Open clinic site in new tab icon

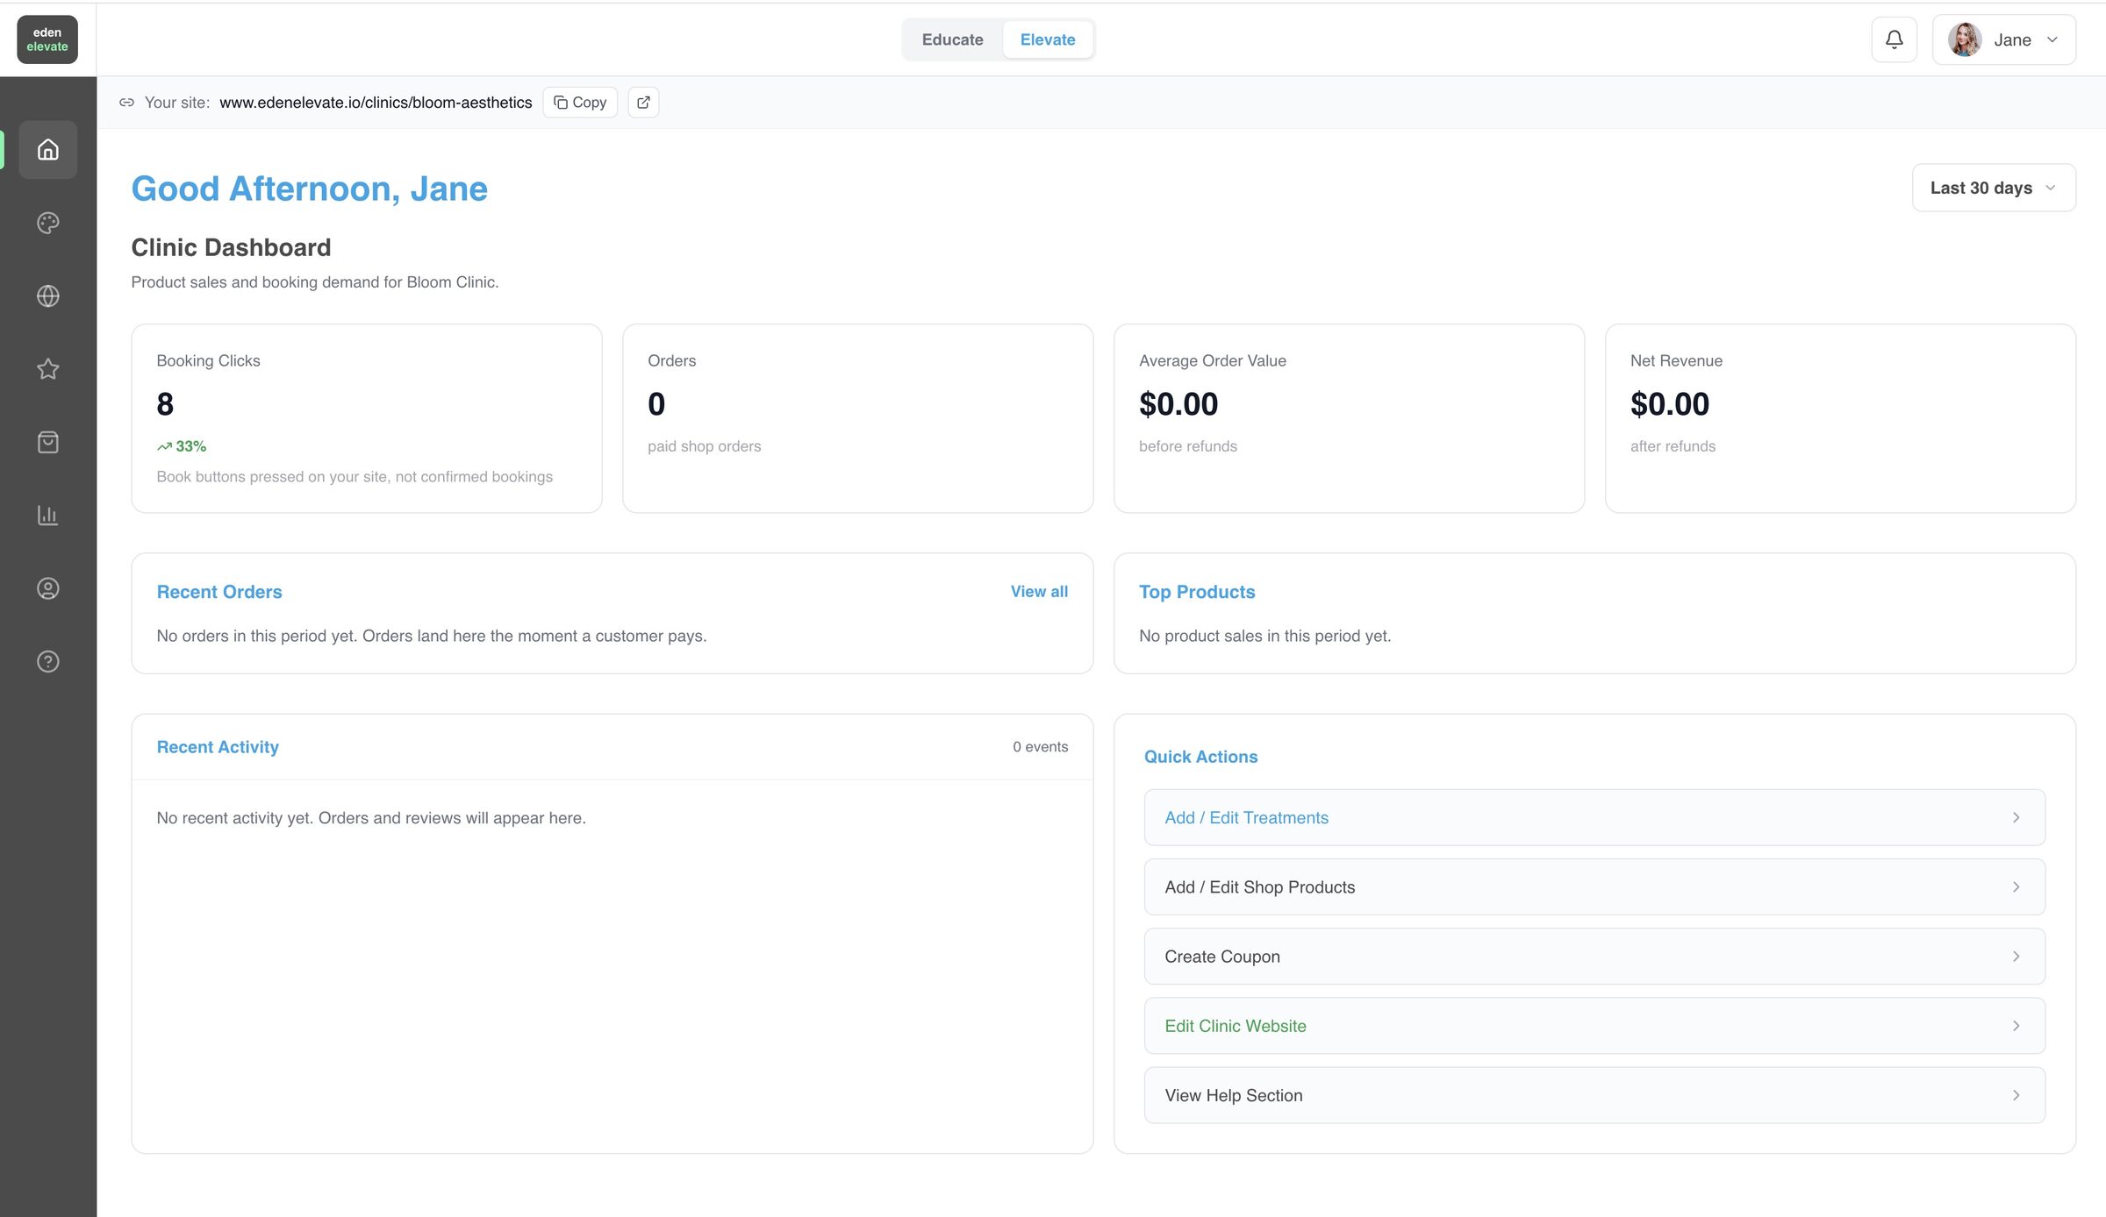click(643, 103)
